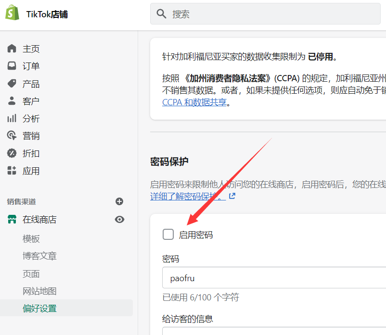Screen dimensions: 386x335
Task: Click the 已使用 6/100 个字符 counter text
Action: point(201,298)
